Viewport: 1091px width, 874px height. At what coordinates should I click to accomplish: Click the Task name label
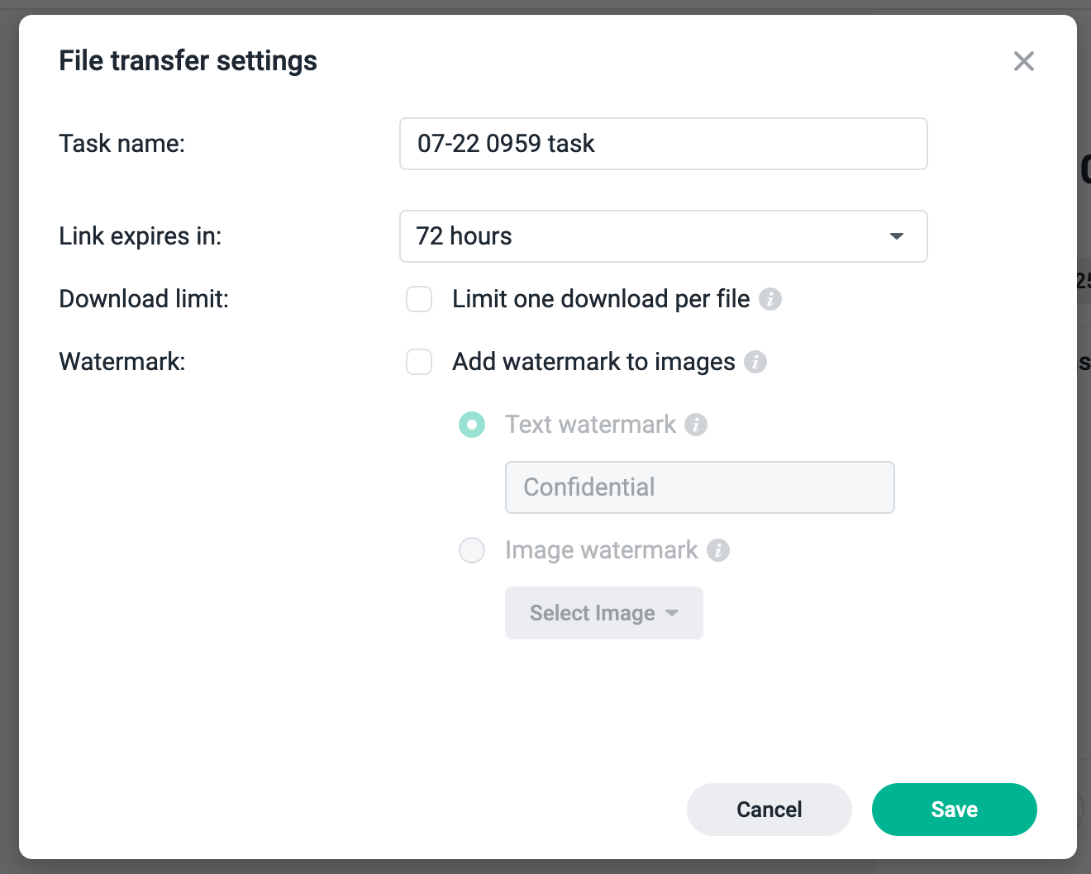point(122,144)
